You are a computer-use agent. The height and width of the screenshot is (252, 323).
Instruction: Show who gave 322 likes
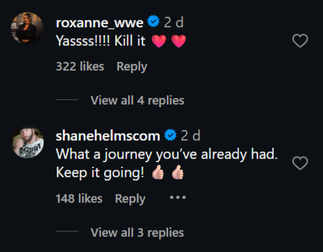80,66
